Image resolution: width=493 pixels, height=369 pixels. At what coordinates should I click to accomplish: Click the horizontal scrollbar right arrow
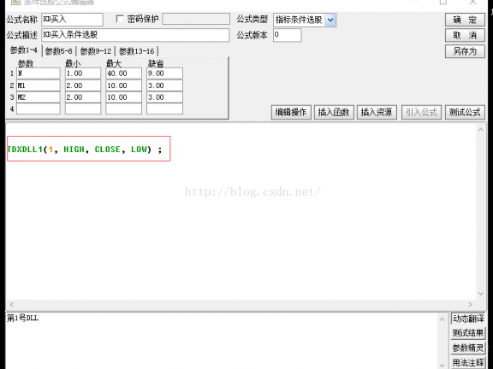(470, 304)
